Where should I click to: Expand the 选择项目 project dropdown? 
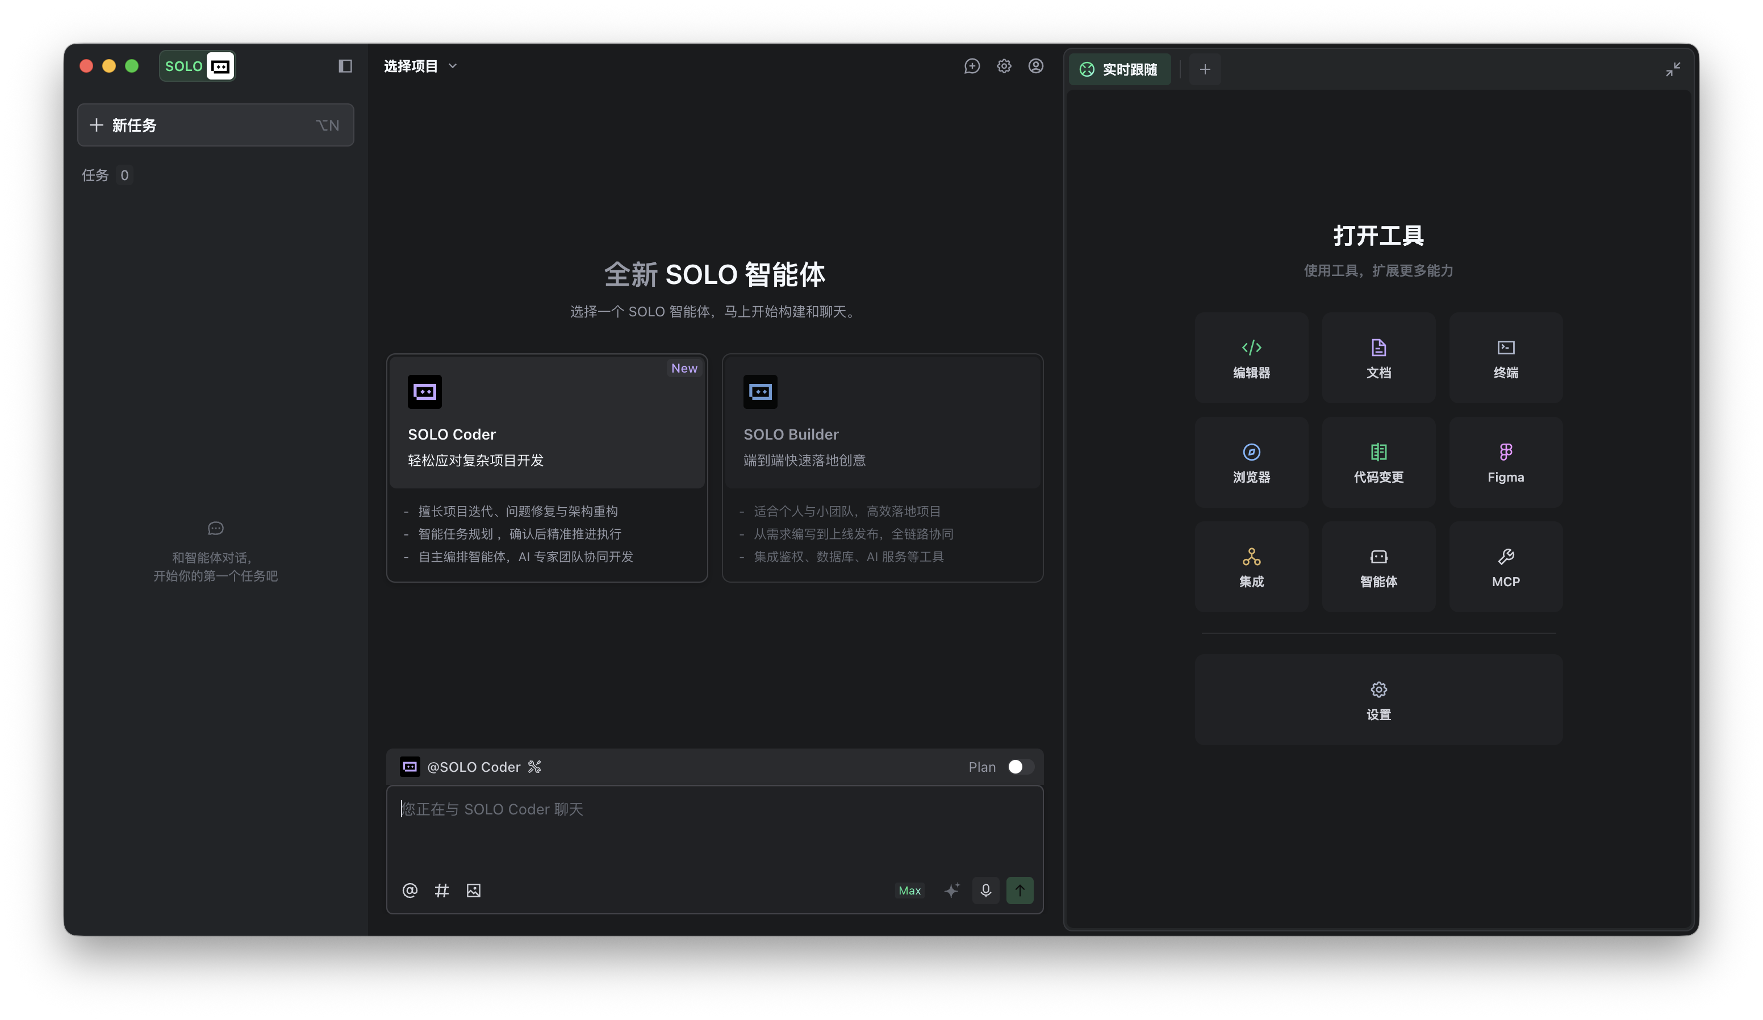coord(420,66)
